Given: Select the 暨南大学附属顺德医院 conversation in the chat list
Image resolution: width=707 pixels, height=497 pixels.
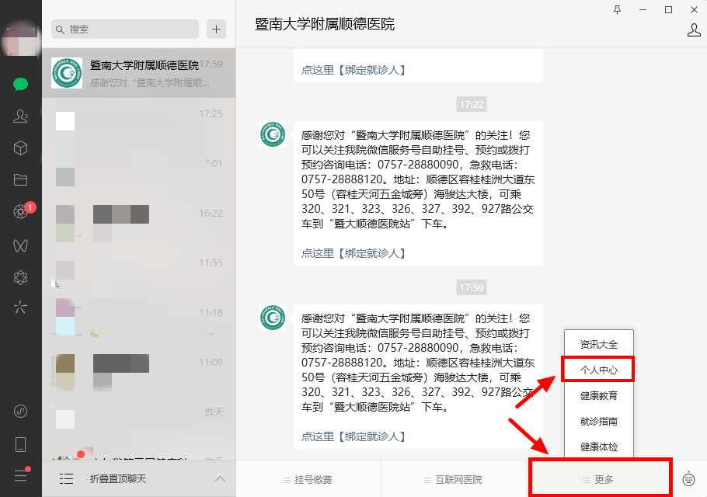Looking at the screenshot, I should (139, 73).
